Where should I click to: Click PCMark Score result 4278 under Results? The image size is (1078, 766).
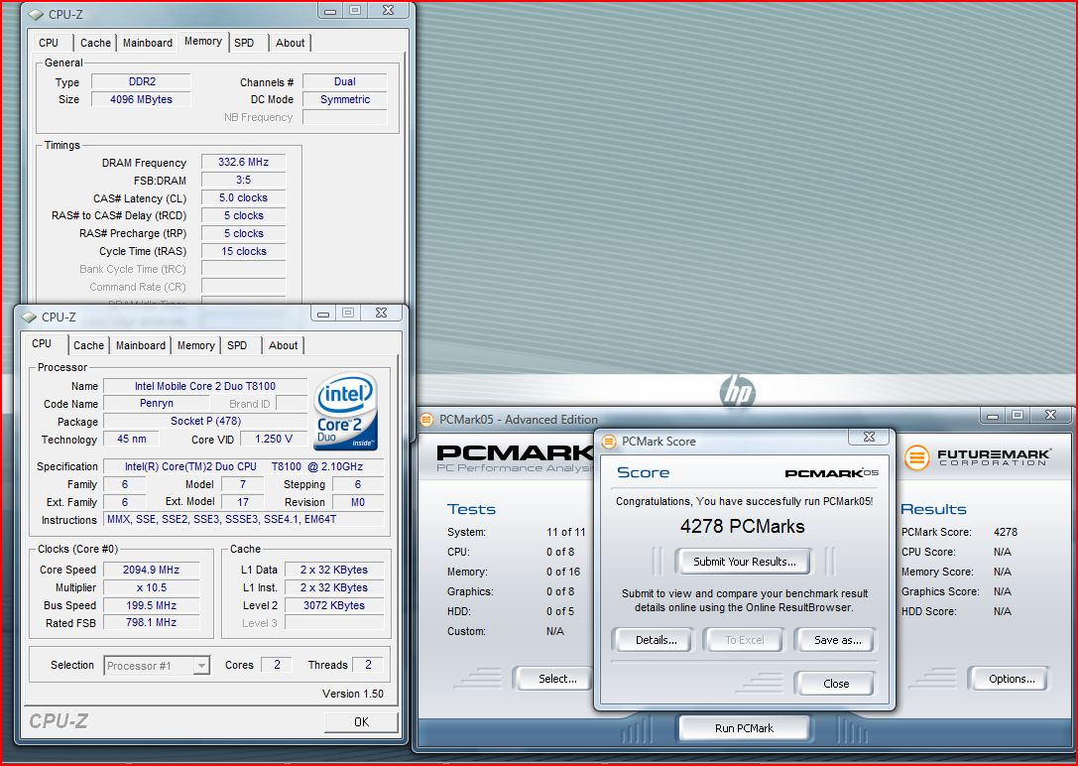pos(1006,532)
